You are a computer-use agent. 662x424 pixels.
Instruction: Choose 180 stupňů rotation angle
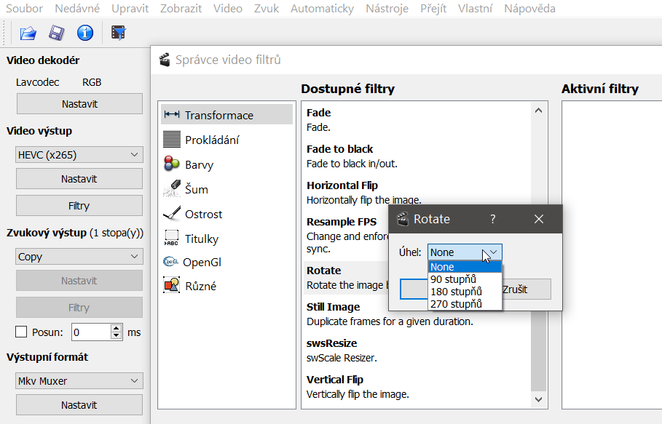tap(465, 291)
